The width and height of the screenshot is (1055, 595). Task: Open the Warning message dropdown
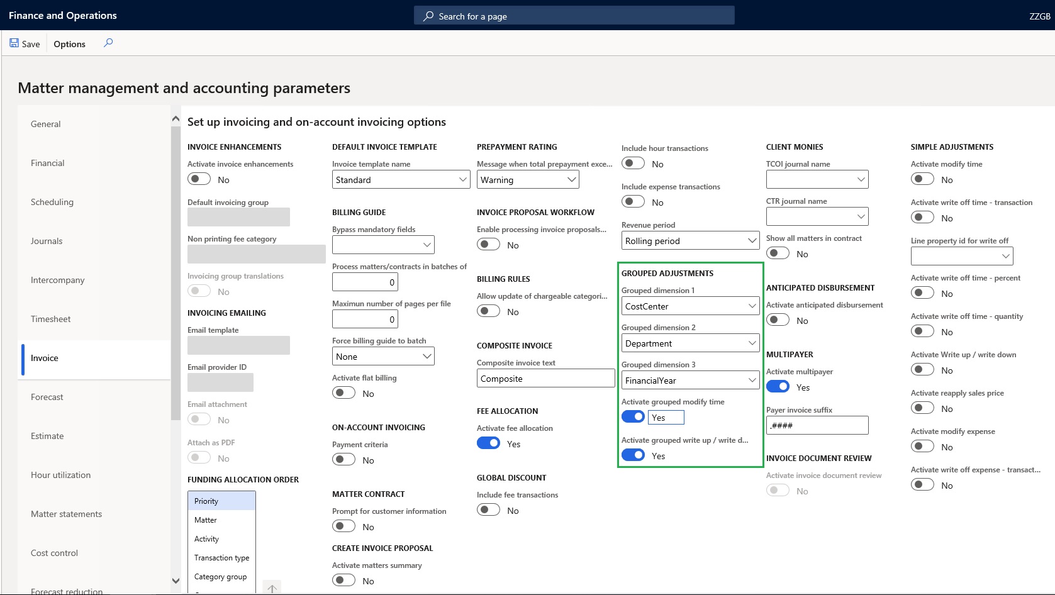[571, 179]
